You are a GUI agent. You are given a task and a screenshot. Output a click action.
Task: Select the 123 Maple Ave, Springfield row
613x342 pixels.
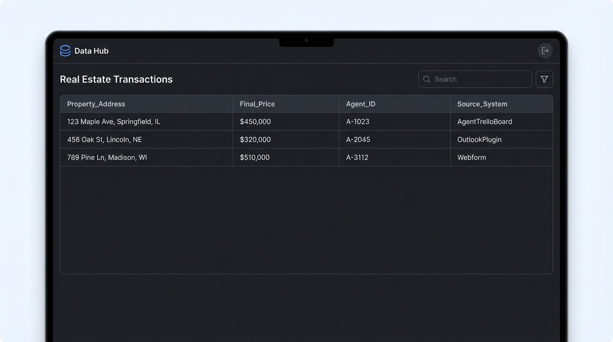click(114, 122)
